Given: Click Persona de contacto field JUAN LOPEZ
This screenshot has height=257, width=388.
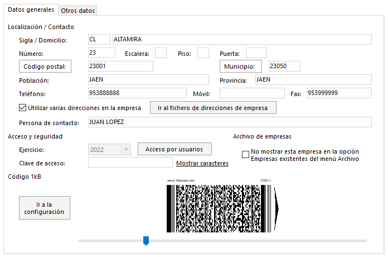Looking at the screenshot, I should pos(230,122).
